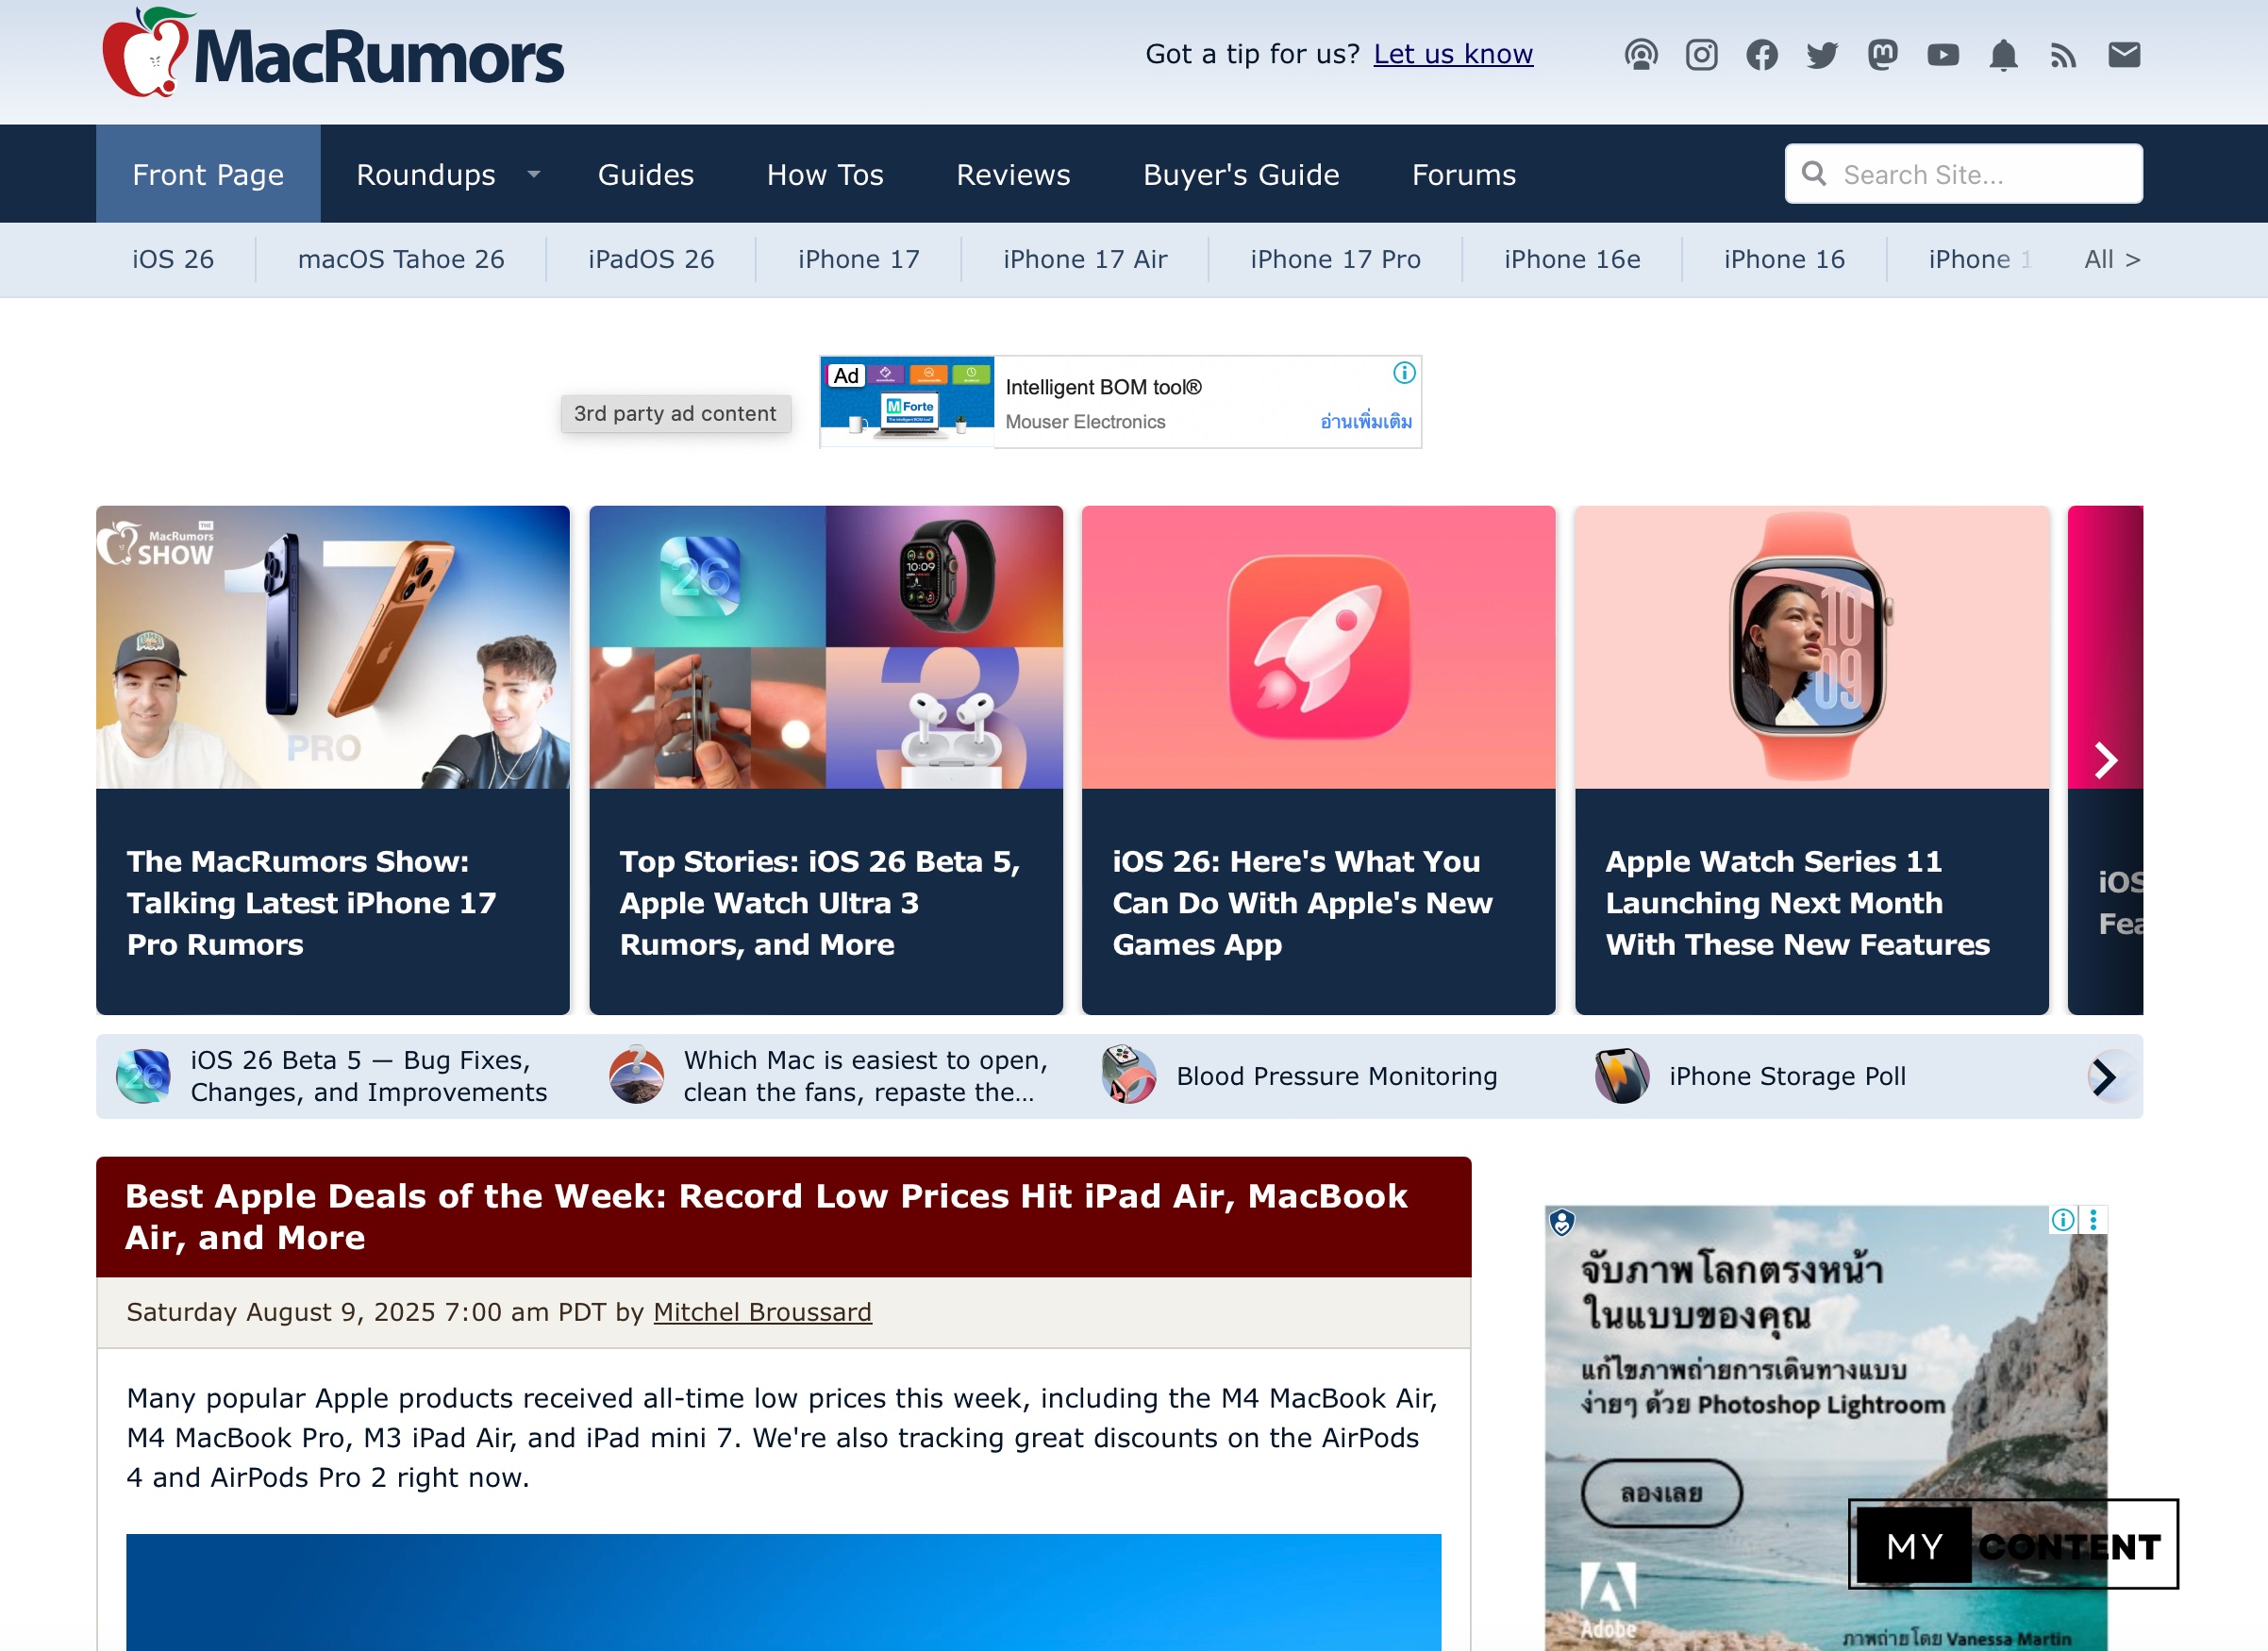The height and width of the screenshot is (1651, 2268).
Task: Open the Mastodon icon link
Action: click(1882, 55)
